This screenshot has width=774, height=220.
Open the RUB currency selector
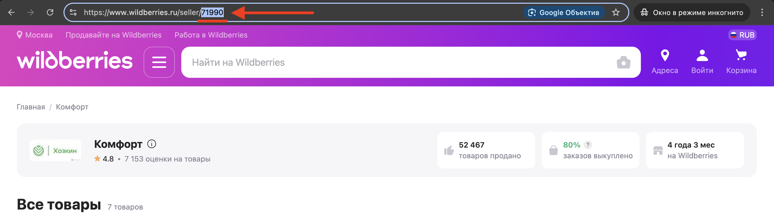(x=742, y=35)
